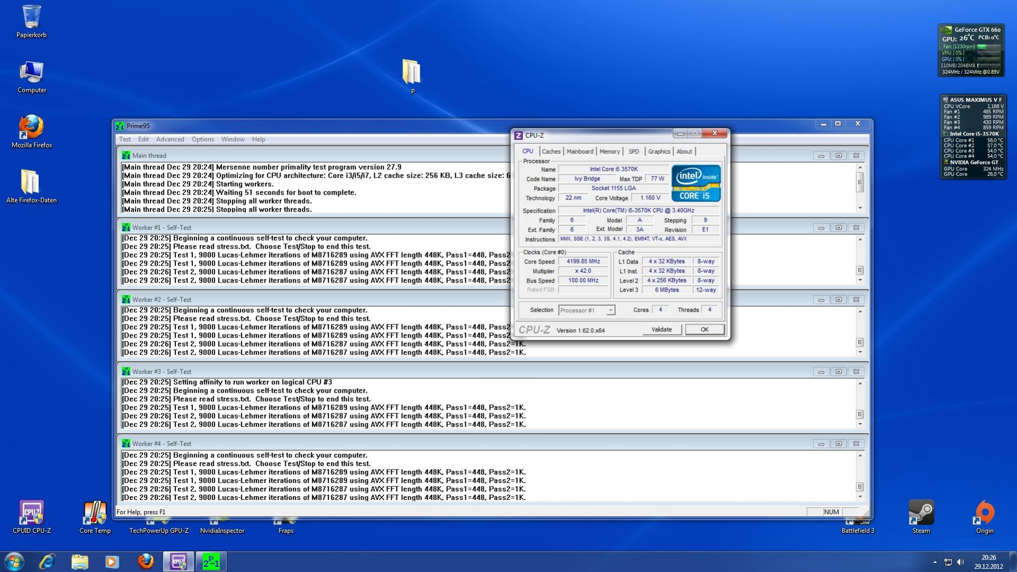Switch to Prime95 taskbar button
Image resolution: width=1017 pixels, height=572 pixels.
(x=211, y=561)
